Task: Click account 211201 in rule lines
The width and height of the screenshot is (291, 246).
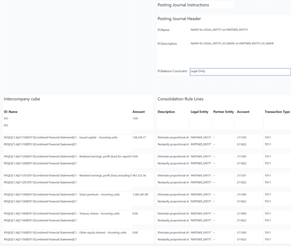Action: tap(242, 175)
